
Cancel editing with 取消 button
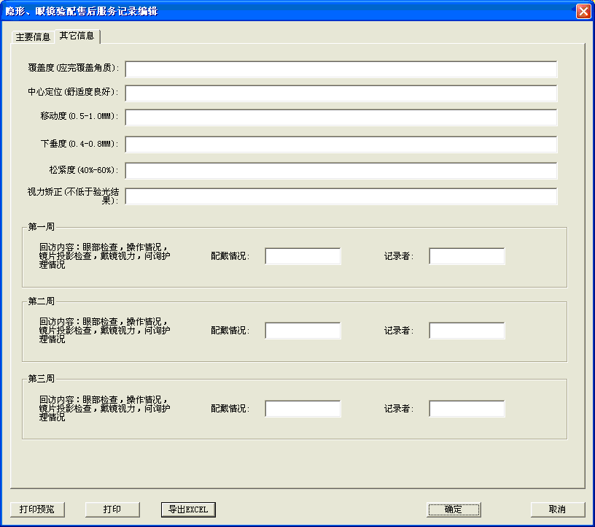point(557,509)
